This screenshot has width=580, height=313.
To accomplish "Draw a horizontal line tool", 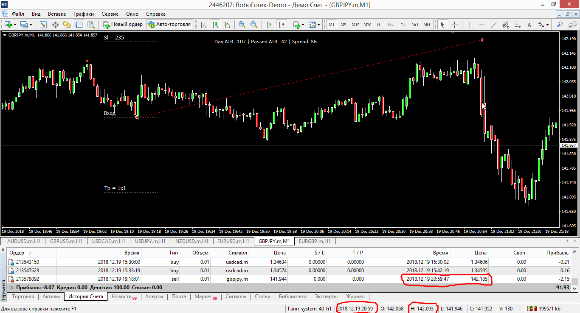I will pos(481,24).
